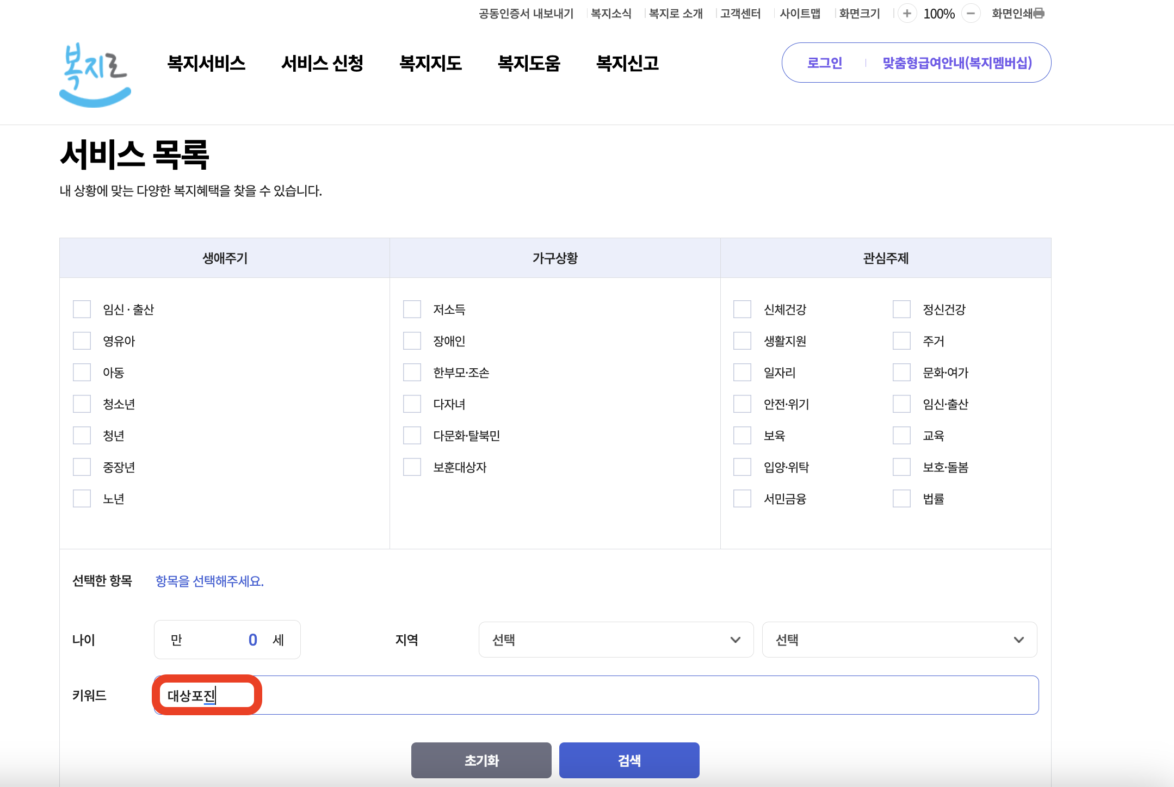Select the 복지지도 menu item
1174x787 pixels.
431,63
